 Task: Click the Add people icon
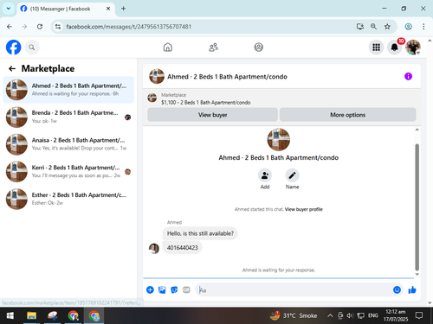pos(265,175)
